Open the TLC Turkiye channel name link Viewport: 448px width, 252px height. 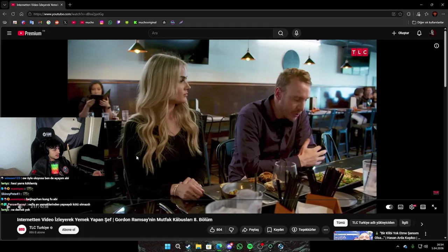pos(39,227)
